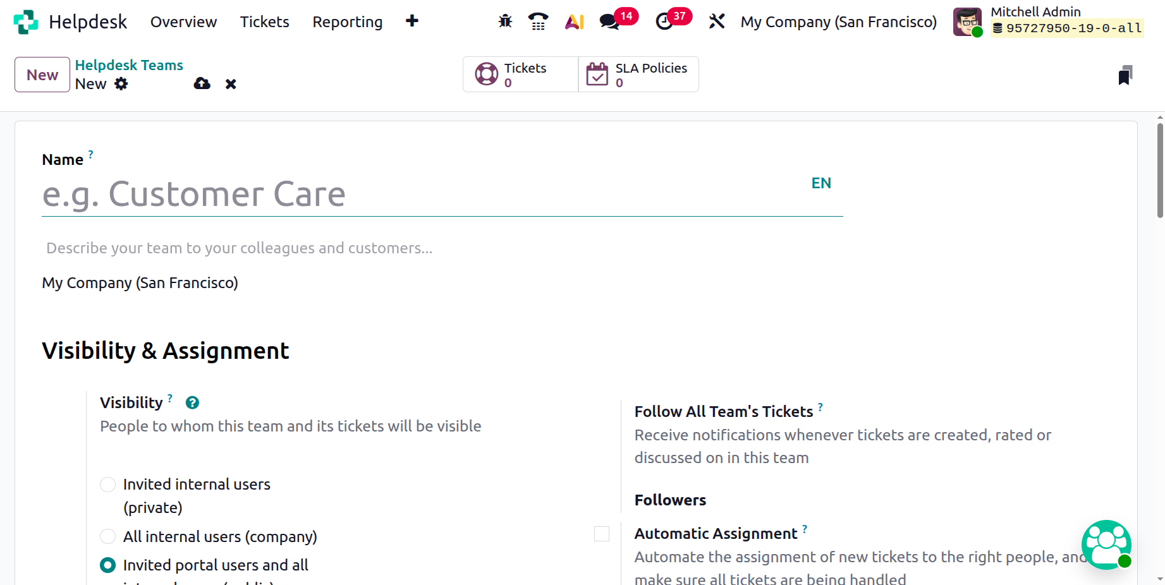1165x585 pixels.
Task: Open the Tickets menu
Action: (x=264, y=22)
